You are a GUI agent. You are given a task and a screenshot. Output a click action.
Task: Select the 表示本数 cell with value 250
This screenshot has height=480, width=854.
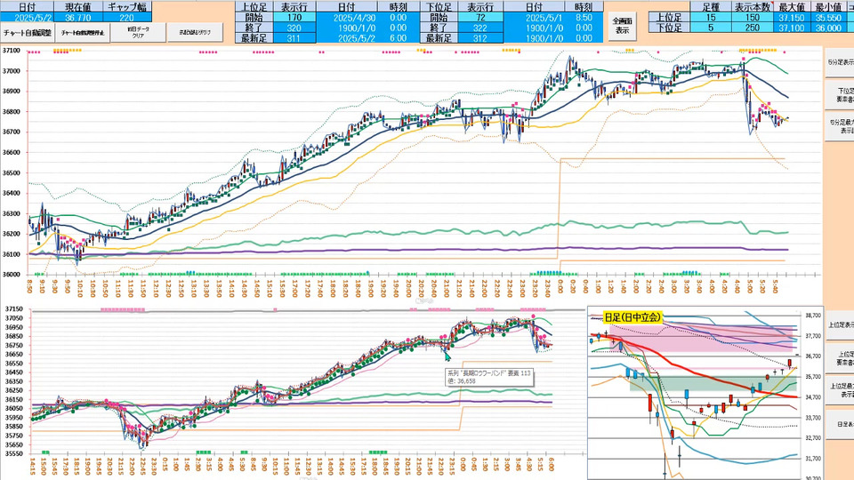(x=752, y=28)
